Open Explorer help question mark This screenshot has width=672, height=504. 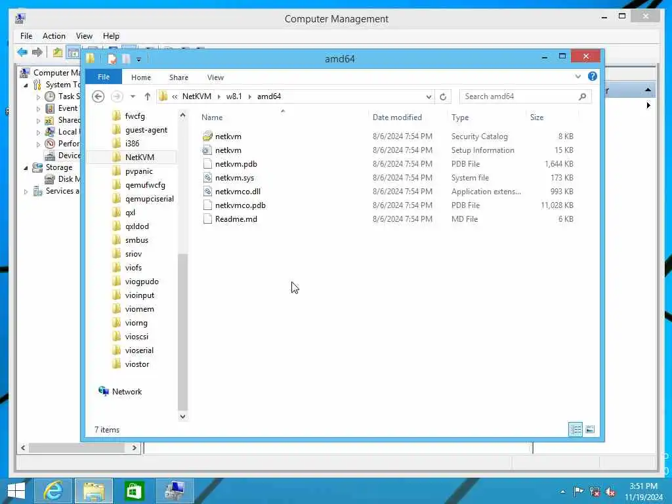click(593, 76)
